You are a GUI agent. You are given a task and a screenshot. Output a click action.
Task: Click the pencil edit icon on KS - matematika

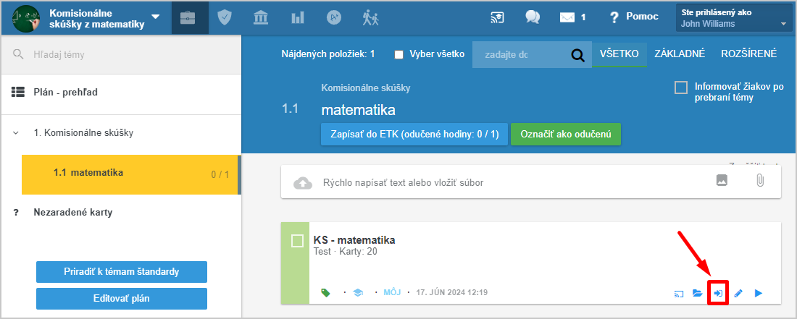pos(738,293)
